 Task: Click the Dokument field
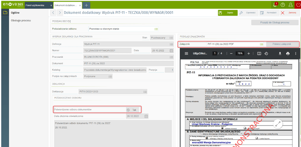[129, 64]
